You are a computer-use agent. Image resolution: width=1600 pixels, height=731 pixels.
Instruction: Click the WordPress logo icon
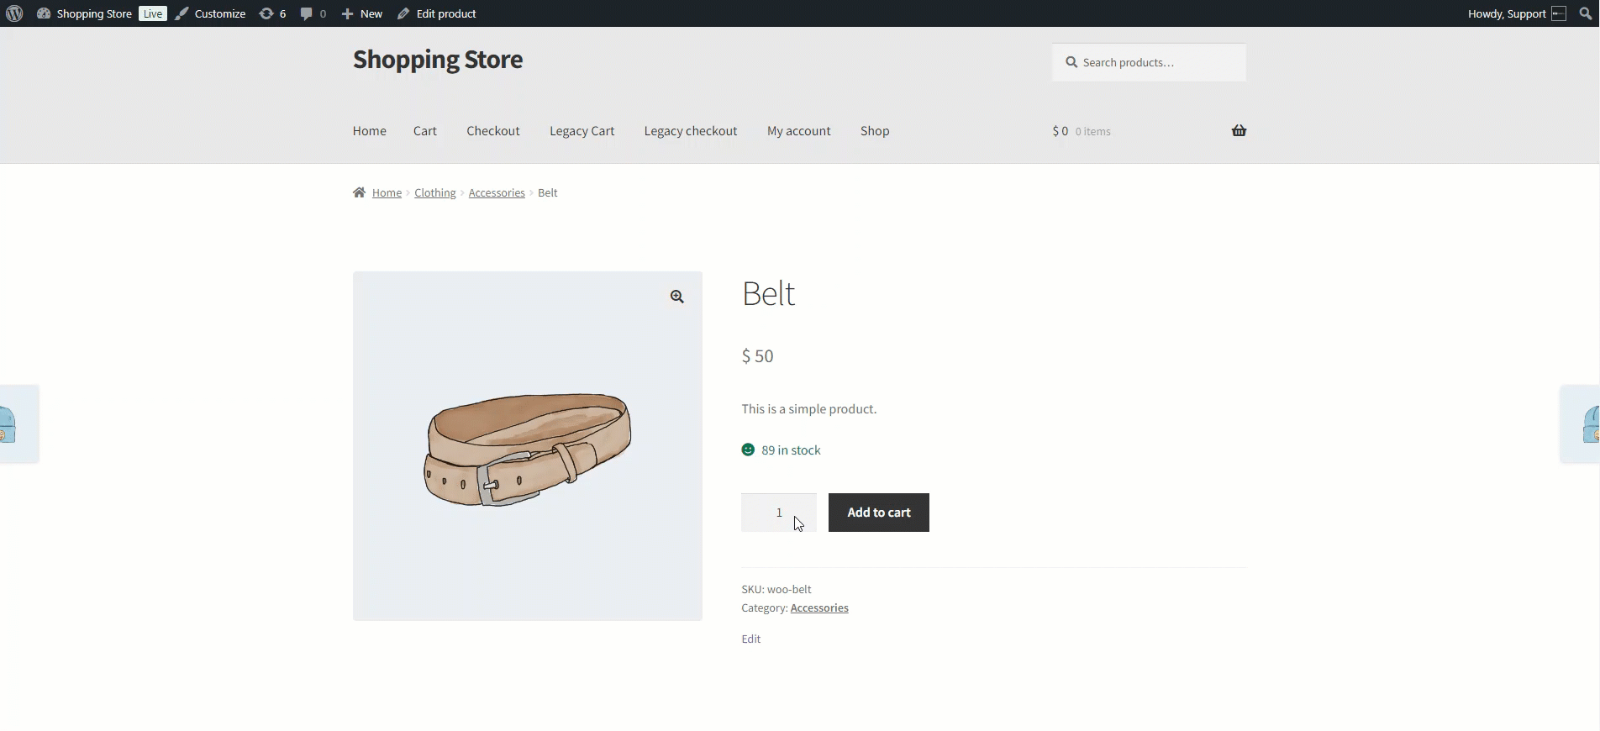pos(14,13)
